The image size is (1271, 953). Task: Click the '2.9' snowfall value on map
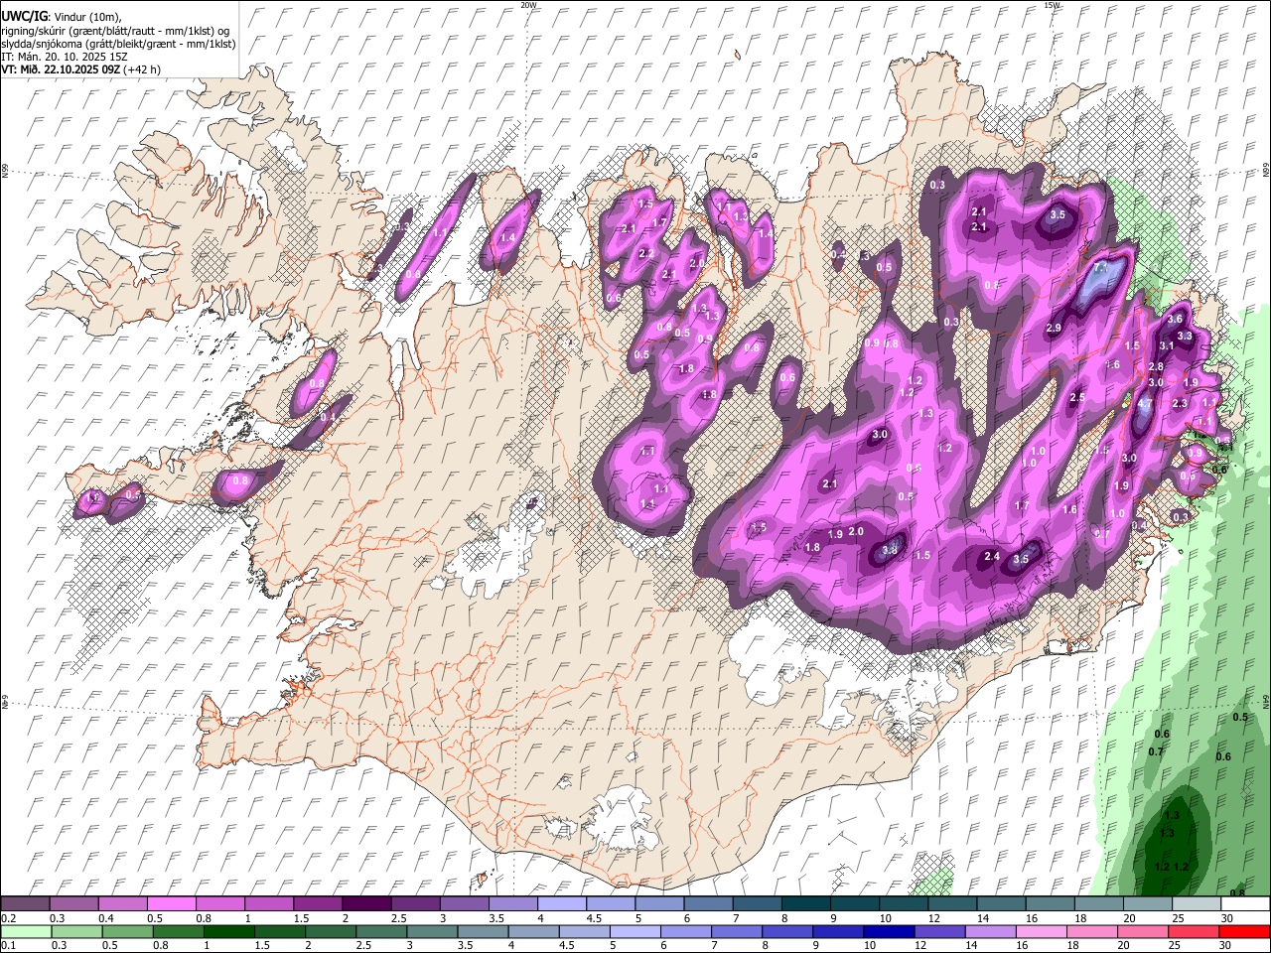[x=1055, y=329]
